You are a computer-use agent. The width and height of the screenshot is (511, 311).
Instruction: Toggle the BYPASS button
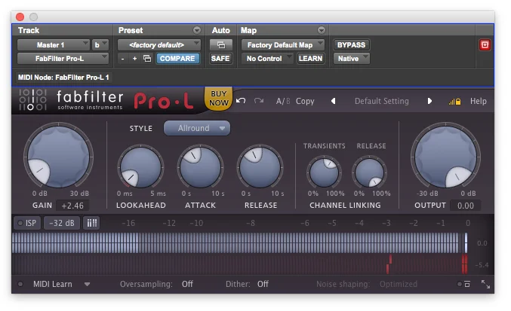tap(351, 45)
